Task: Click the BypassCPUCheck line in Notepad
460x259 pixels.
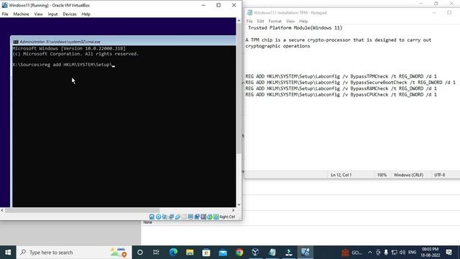Action: click(x=341, y=94)
